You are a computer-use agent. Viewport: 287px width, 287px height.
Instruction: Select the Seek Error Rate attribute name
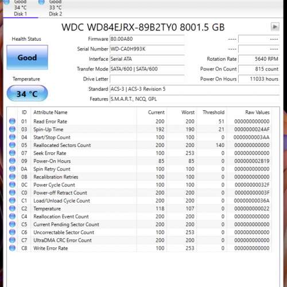coord(50,153)
